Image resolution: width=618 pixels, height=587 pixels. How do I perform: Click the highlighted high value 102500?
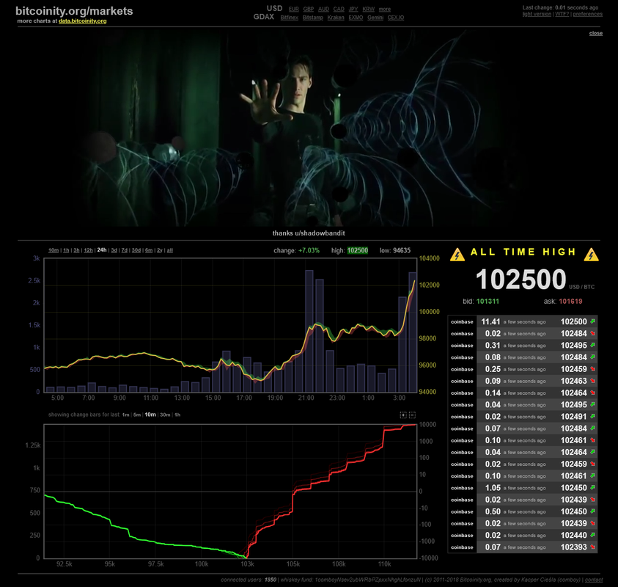coord(358,250)
